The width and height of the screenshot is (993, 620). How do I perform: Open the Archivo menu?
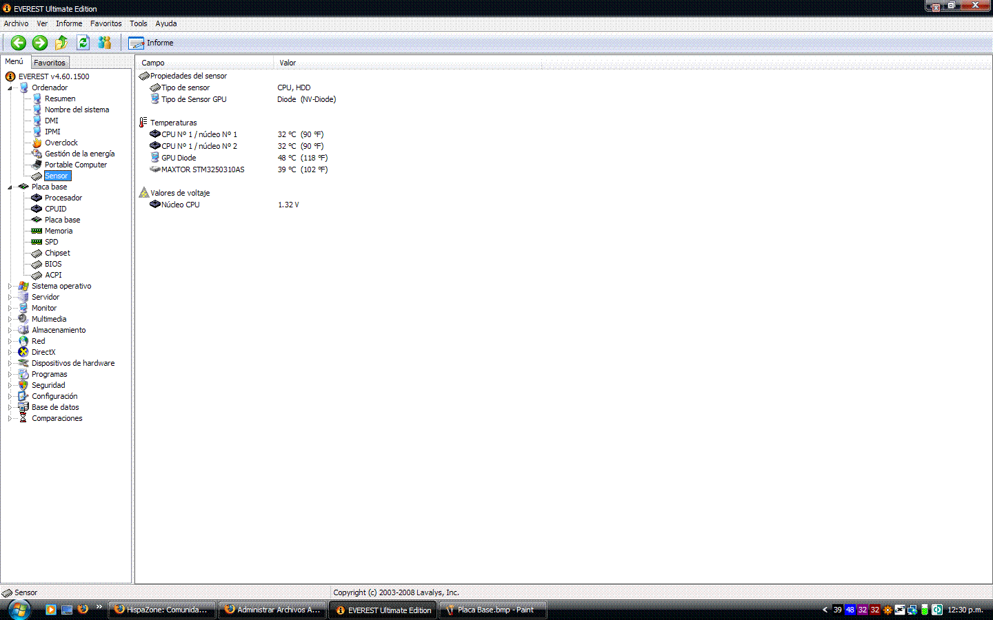click(16, 23)
